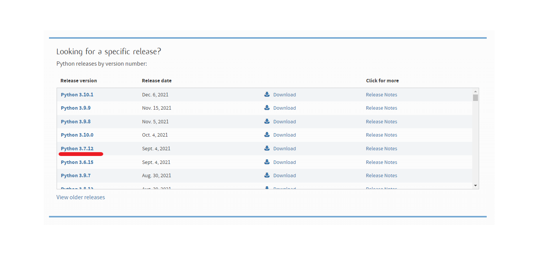Open the Python 3.9.7 release link

click(x=76, y=175)
